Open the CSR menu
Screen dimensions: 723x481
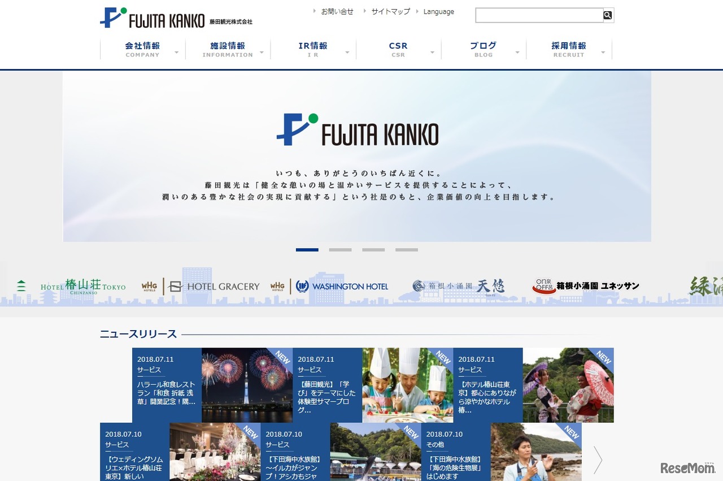[x=398, y=49]
